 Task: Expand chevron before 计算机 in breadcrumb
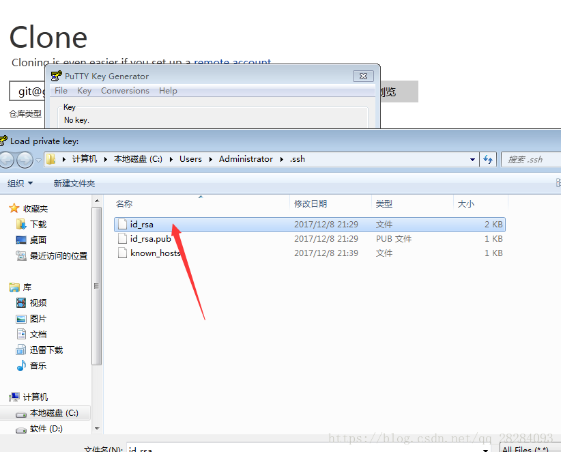pyautogui.click(x=64, y=159)
